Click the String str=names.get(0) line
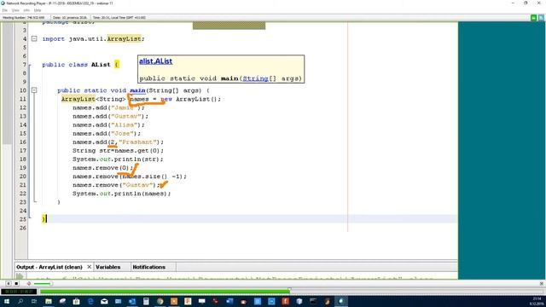Screen dimensions: 546x307 click(x=118, y=151)
